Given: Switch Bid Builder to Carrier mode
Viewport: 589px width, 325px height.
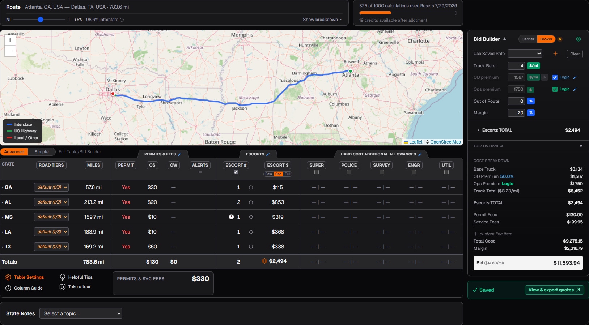Looking at the screenshot, I should [528, 39].
